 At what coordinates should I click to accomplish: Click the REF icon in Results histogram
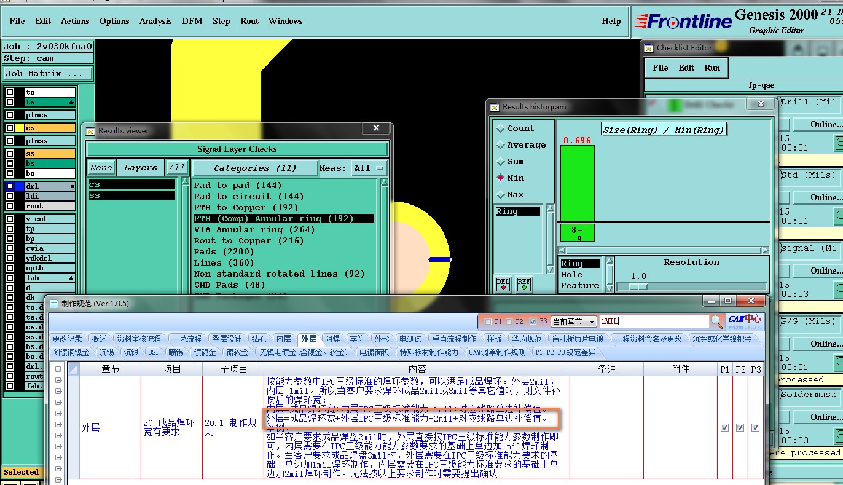click(524, 285)
